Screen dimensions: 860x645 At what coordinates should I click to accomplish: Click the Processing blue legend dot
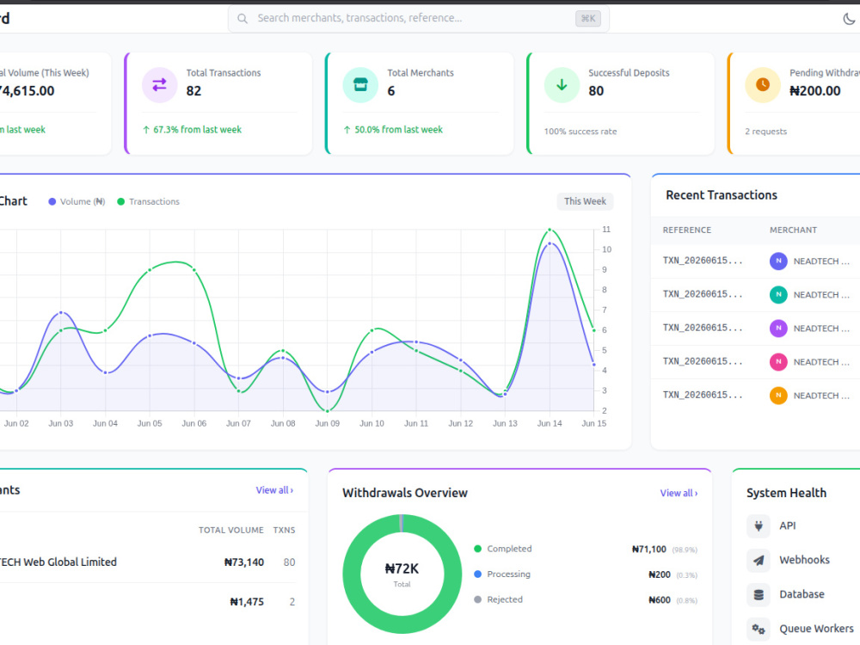pyautogui.click(x=477, y=574)
